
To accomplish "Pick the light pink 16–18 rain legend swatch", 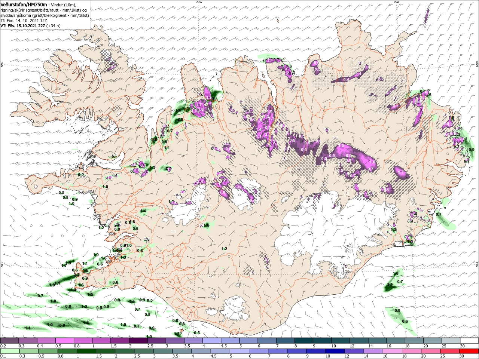I will point(393,351).
